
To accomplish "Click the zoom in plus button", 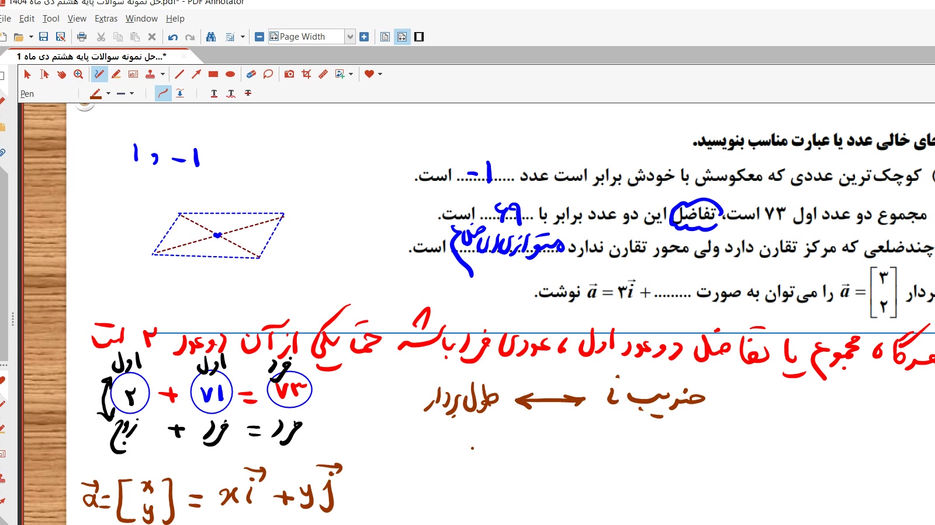I will (x=364, y=37).
